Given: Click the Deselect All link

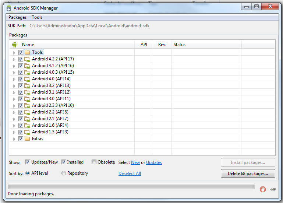Looking at the screenshot, I should pos(130,174).
